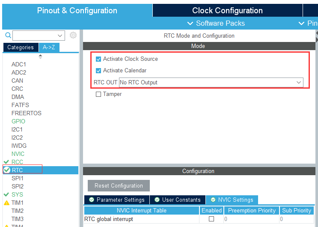The width and height of the screenshot is (318, 227).
Task: Click the green check icon beside RTC
Action: pos(7,170)
